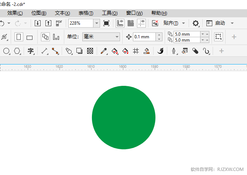Click the hot pepper macro icon

tap(160, 51)
